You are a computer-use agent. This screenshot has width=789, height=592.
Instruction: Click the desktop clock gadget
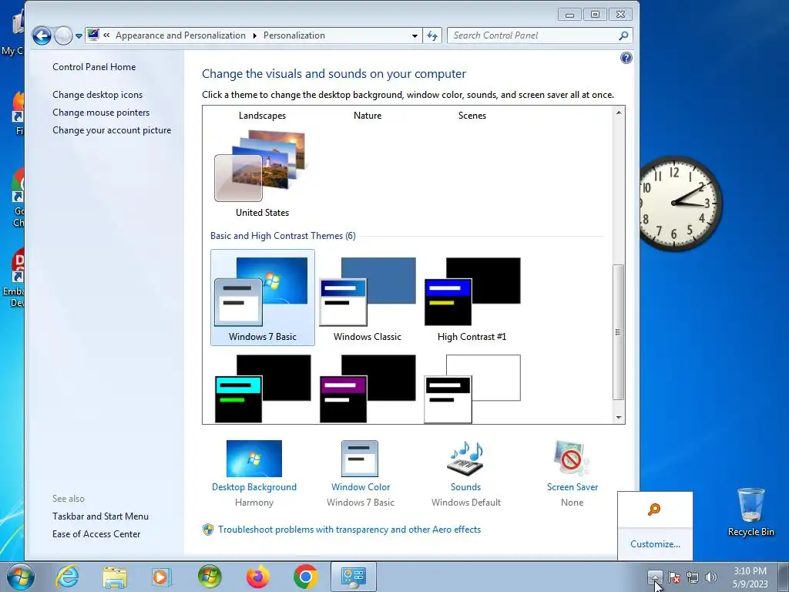click(680, 203)
